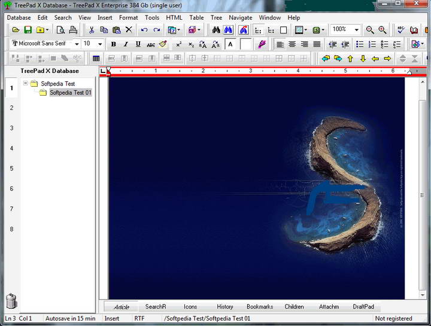Print the current article
The image size is (431, 326).
coord(73,30)
